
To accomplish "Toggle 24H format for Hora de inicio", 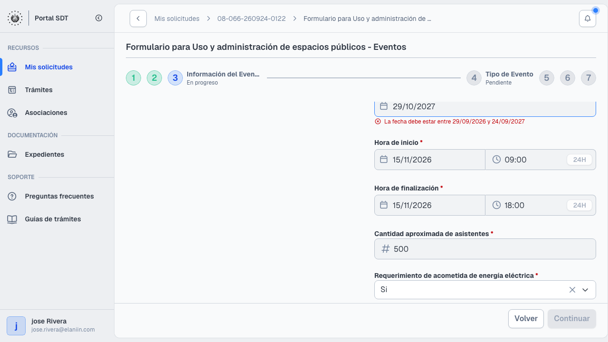I will 579,160.
